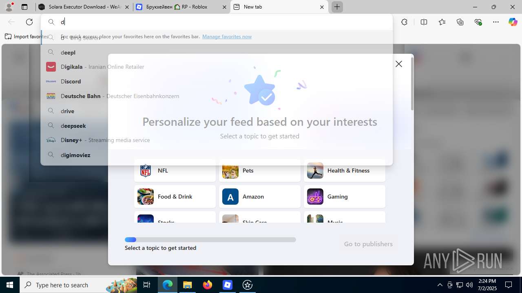This screenshot has height=293, width=522.
Task: Click the Manage favorites now link
Action: pos(227,37)
